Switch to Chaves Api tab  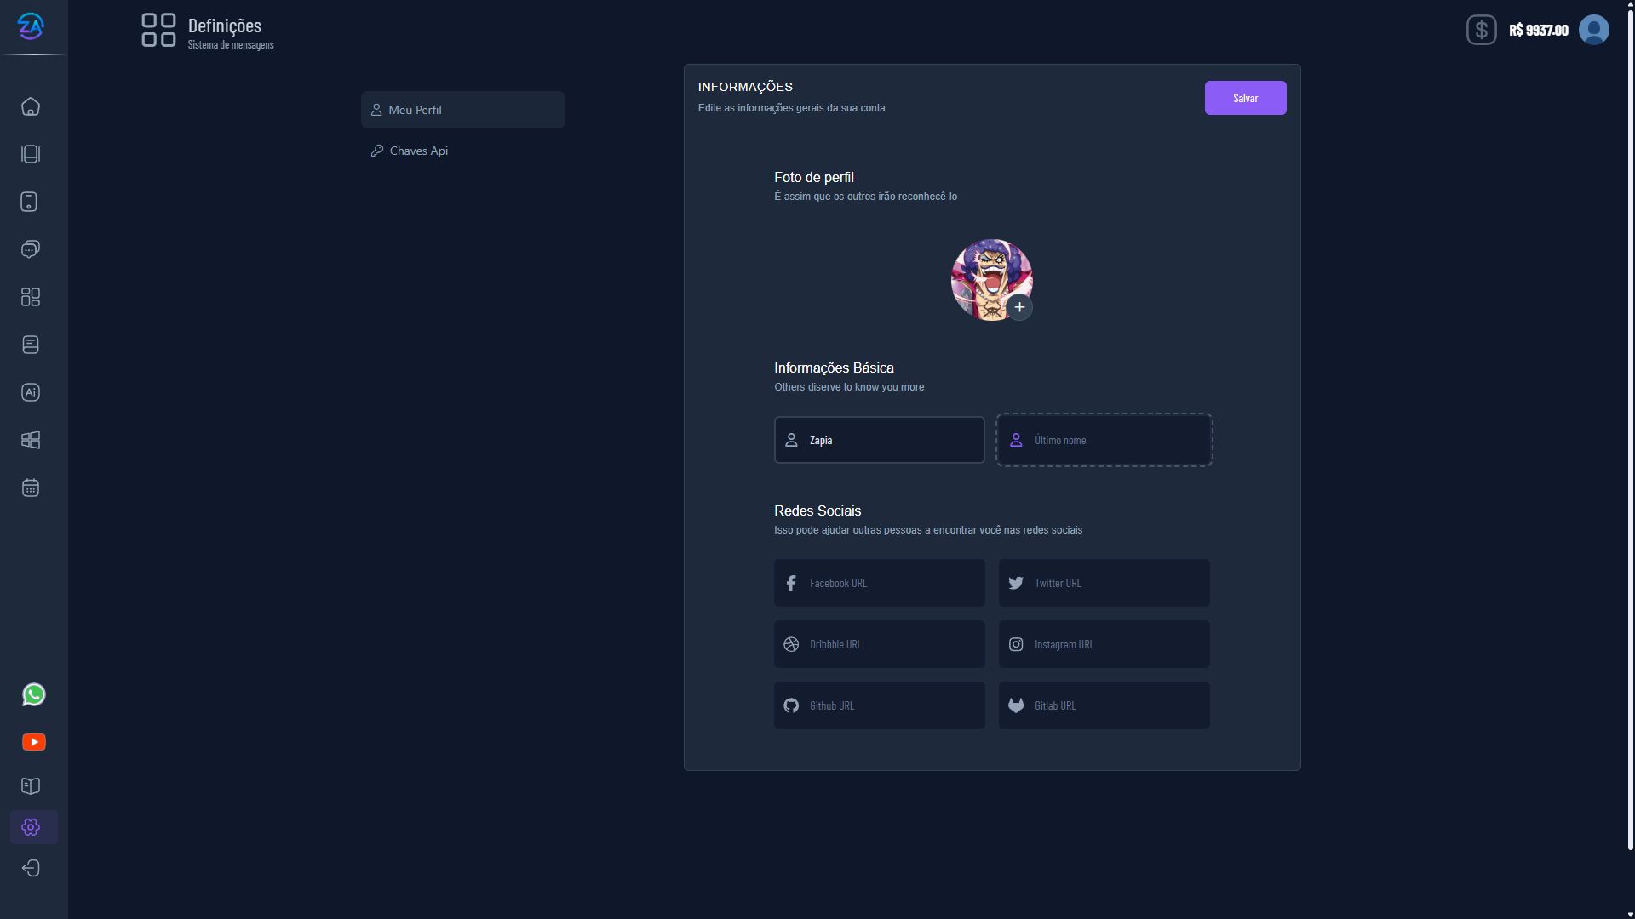[418, 151]
